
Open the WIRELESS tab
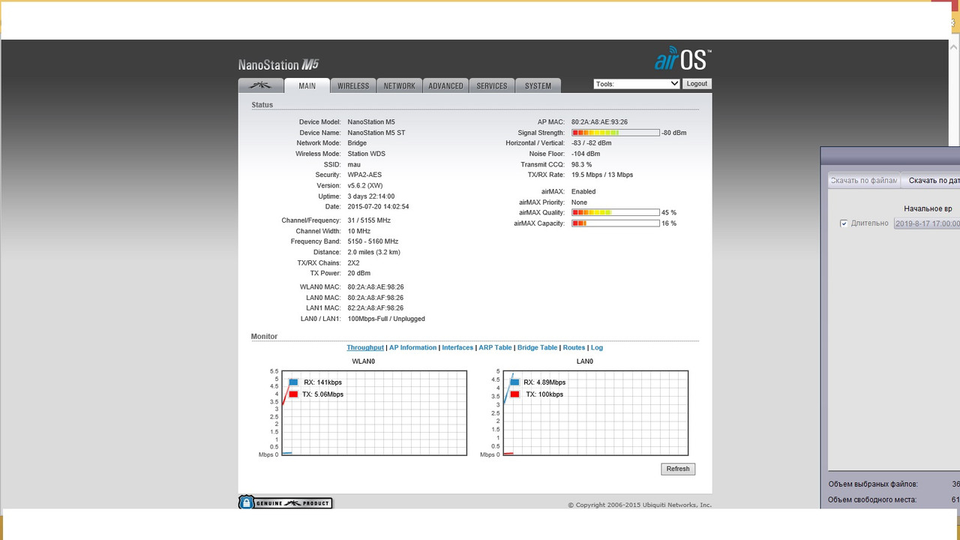pyautogui.click(x=352, y=85)
